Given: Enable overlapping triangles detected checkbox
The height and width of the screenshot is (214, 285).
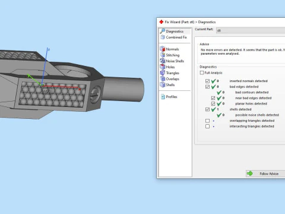Looking at the screenshot, I should point(207,121).
